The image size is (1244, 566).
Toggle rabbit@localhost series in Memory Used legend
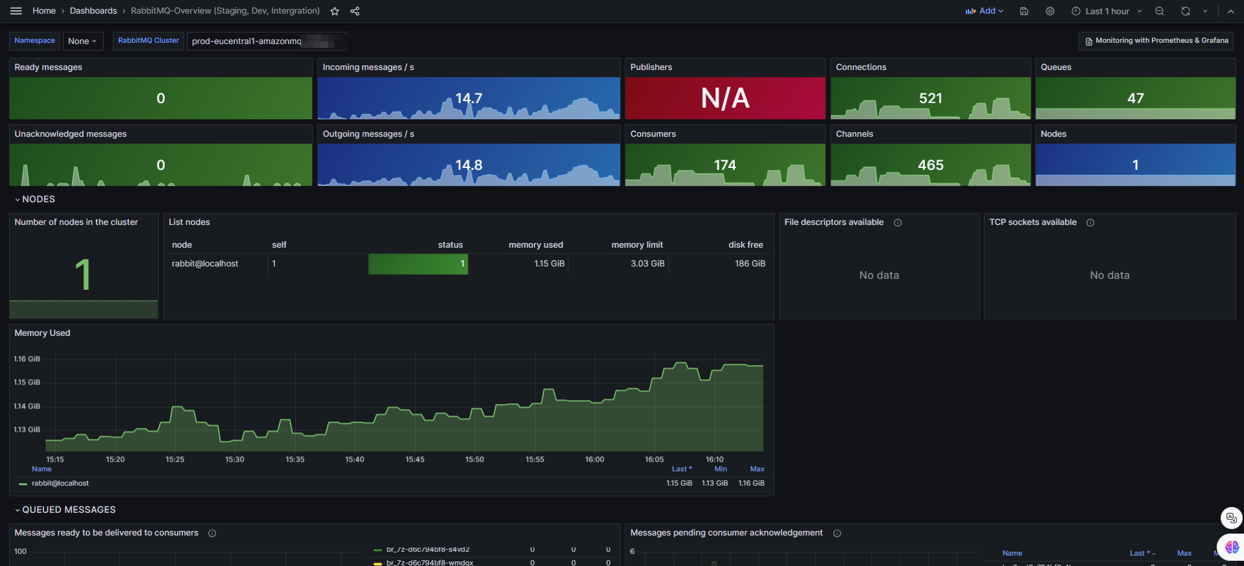click(x=60, y=484)
